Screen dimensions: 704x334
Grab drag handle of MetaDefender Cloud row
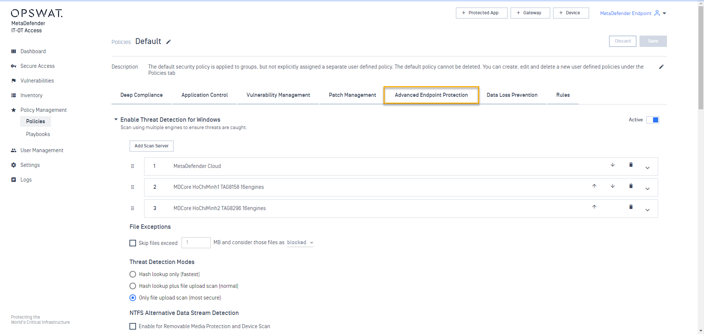pos(132,166)
